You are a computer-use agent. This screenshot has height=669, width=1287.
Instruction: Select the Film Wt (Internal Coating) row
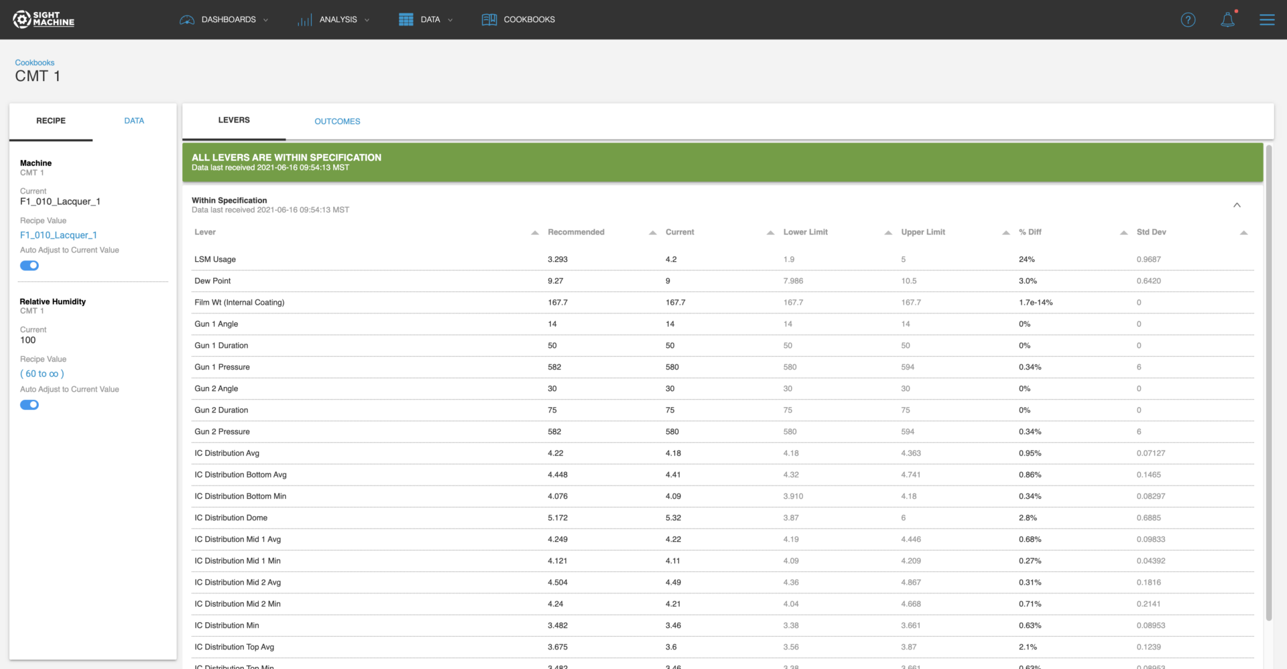point(723,303)
